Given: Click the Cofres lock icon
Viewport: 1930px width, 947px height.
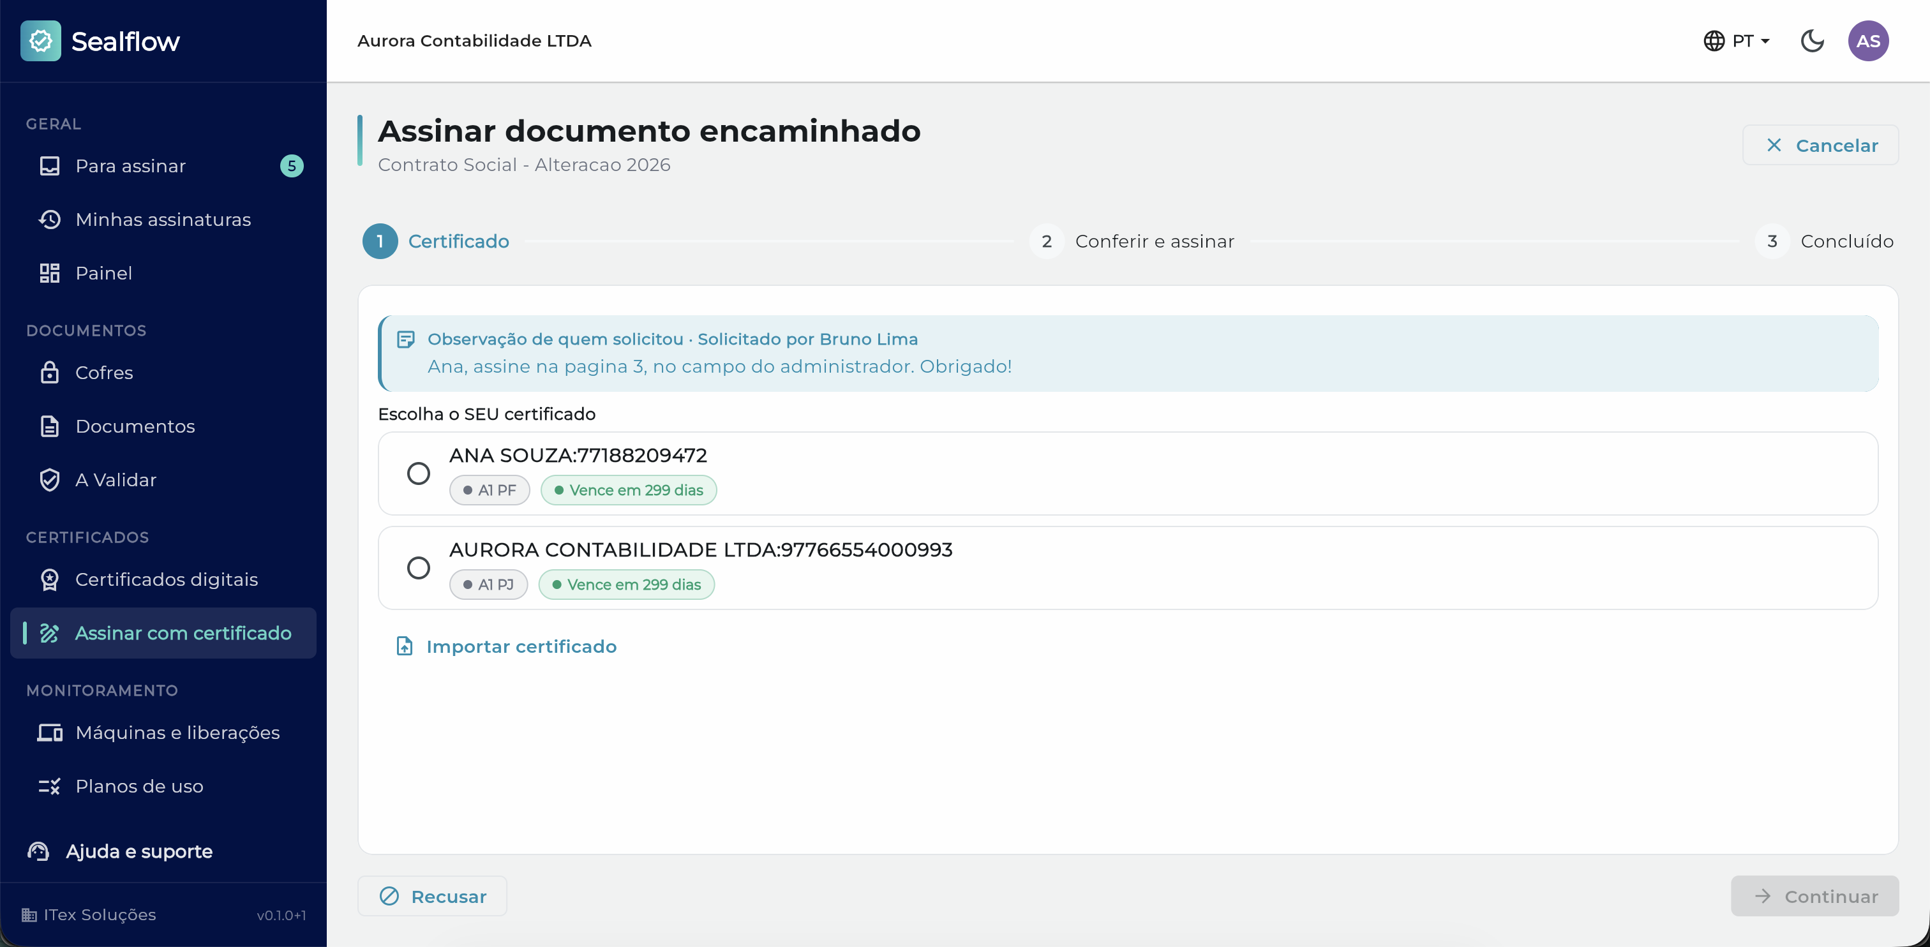Looking at the screenshot, I should 49,373.
